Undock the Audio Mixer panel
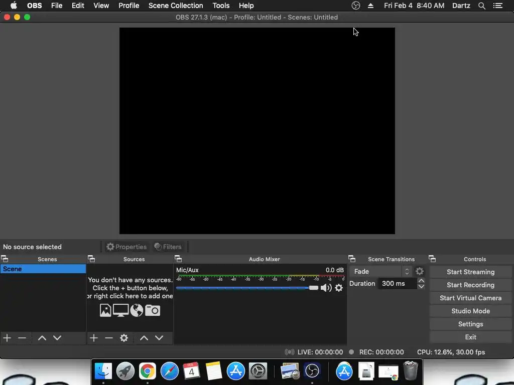 pos(178,259)
